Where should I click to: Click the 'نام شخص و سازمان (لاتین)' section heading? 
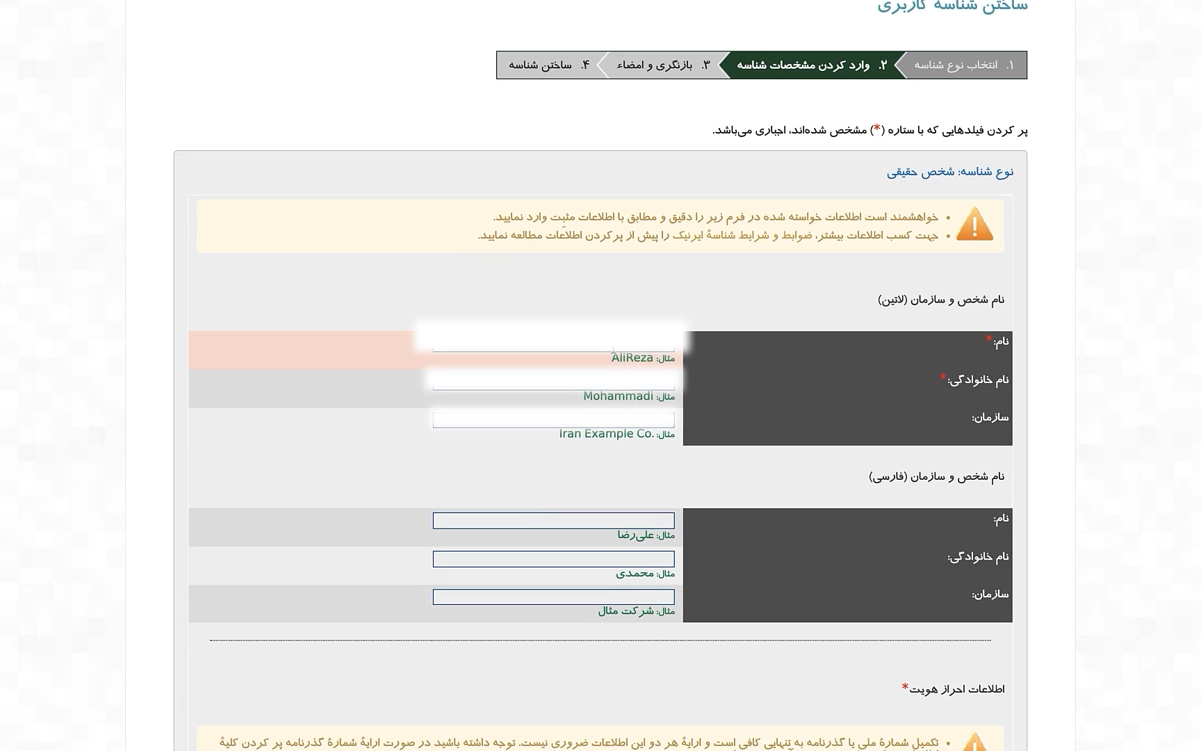[940, 300]
